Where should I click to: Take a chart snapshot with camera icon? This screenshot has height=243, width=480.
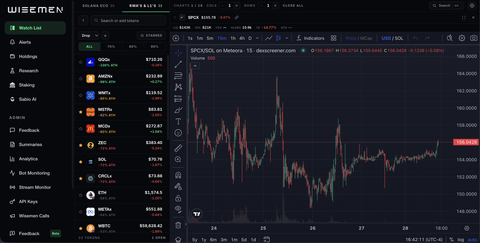tap(474, 38)
